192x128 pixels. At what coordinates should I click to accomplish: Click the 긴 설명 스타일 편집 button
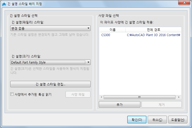pyautogui.click(x=50, y=84)
